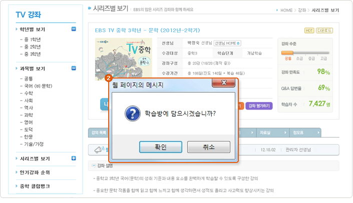
Task: Confirm with the 확인 button
Action: [161, 147]
